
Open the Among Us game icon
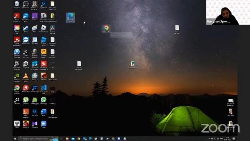click(x=26, y=125)
